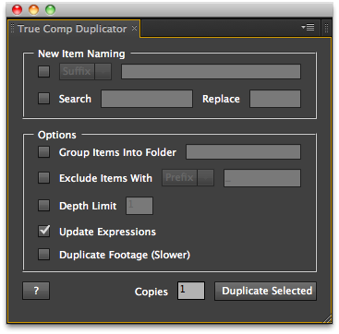339x334 pixels.
Task: Select the True Comp Duplicator tab
Action: click(x=72, y=29)
